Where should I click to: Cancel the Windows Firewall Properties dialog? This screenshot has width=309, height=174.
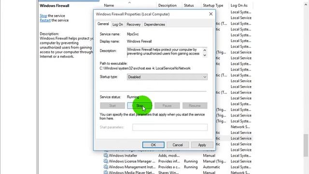click(178, 145)
